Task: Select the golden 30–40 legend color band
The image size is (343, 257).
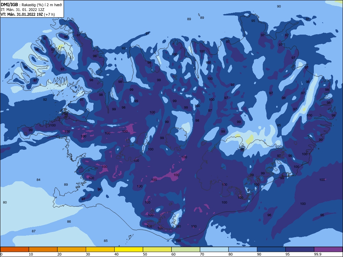Action: pos(100,249)
